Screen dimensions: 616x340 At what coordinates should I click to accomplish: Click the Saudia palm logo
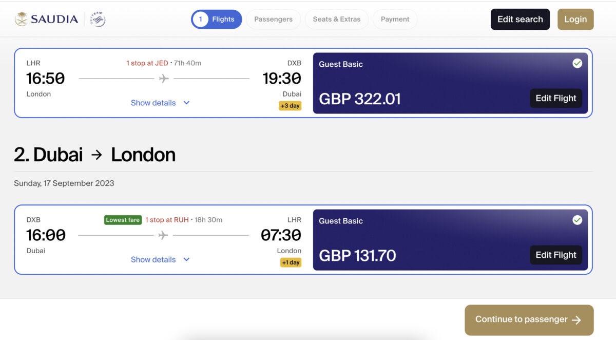(21, 20)
